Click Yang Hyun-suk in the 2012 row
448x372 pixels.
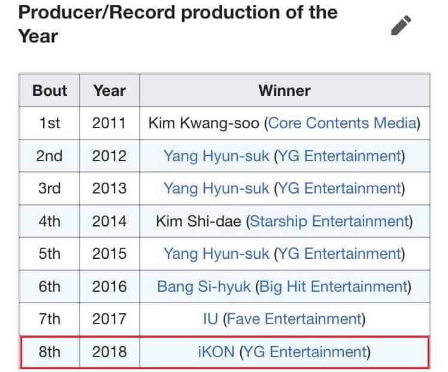point(216,156)
